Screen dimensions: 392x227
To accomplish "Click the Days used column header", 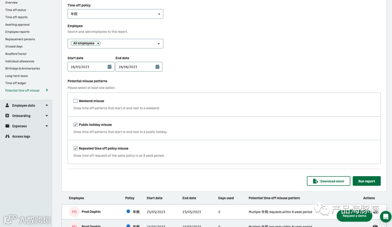I will coord(226,198).
